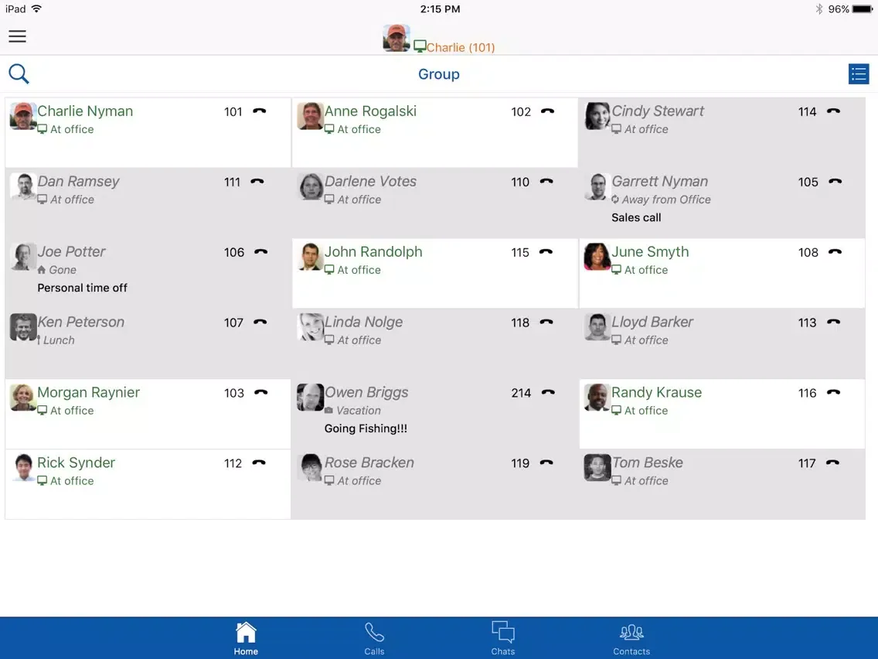Screen dimensions: 878x659
Task: Open the search function
Action: pos(18,73)
